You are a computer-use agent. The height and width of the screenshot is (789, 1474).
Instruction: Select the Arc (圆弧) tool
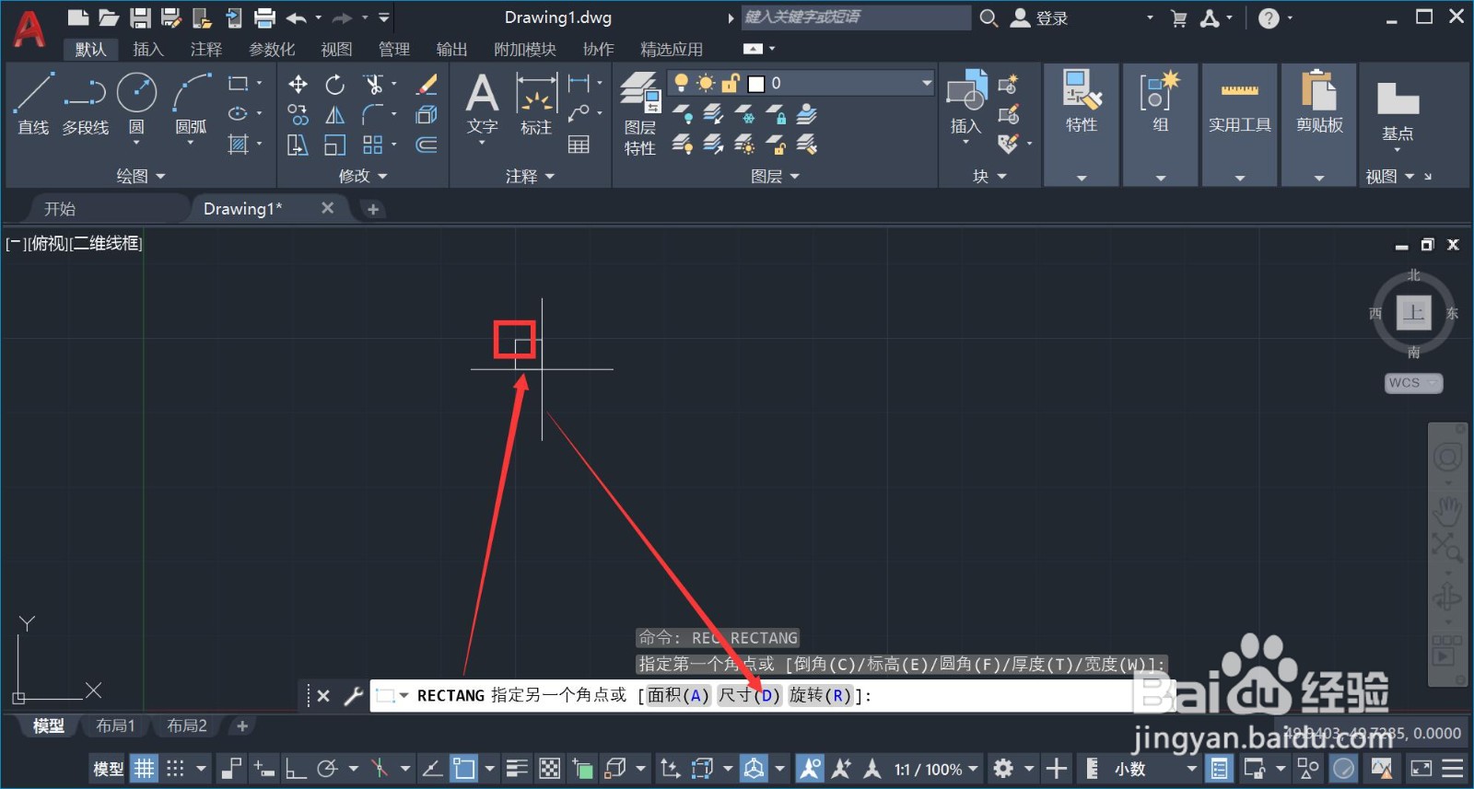tap(191, 104)
